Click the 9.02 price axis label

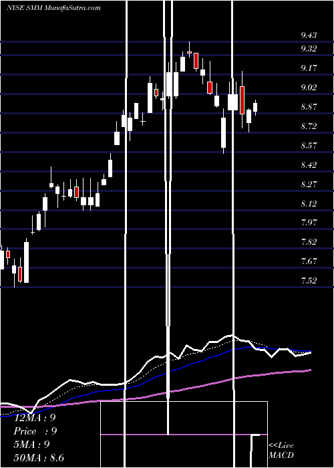click(x=309, y=88)
